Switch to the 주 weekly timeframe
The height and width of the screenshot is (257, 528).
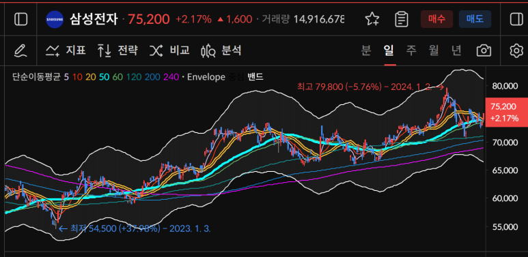tap(411, 50)
